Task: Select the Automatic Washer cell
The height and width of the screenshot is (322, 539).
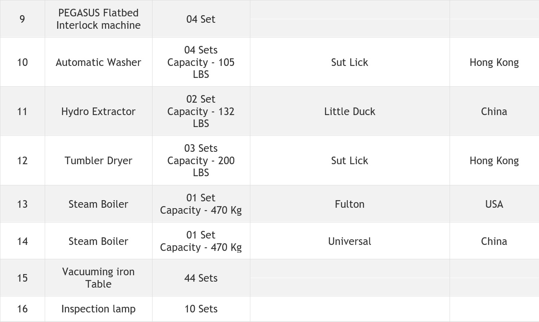Action: point(98,62)
